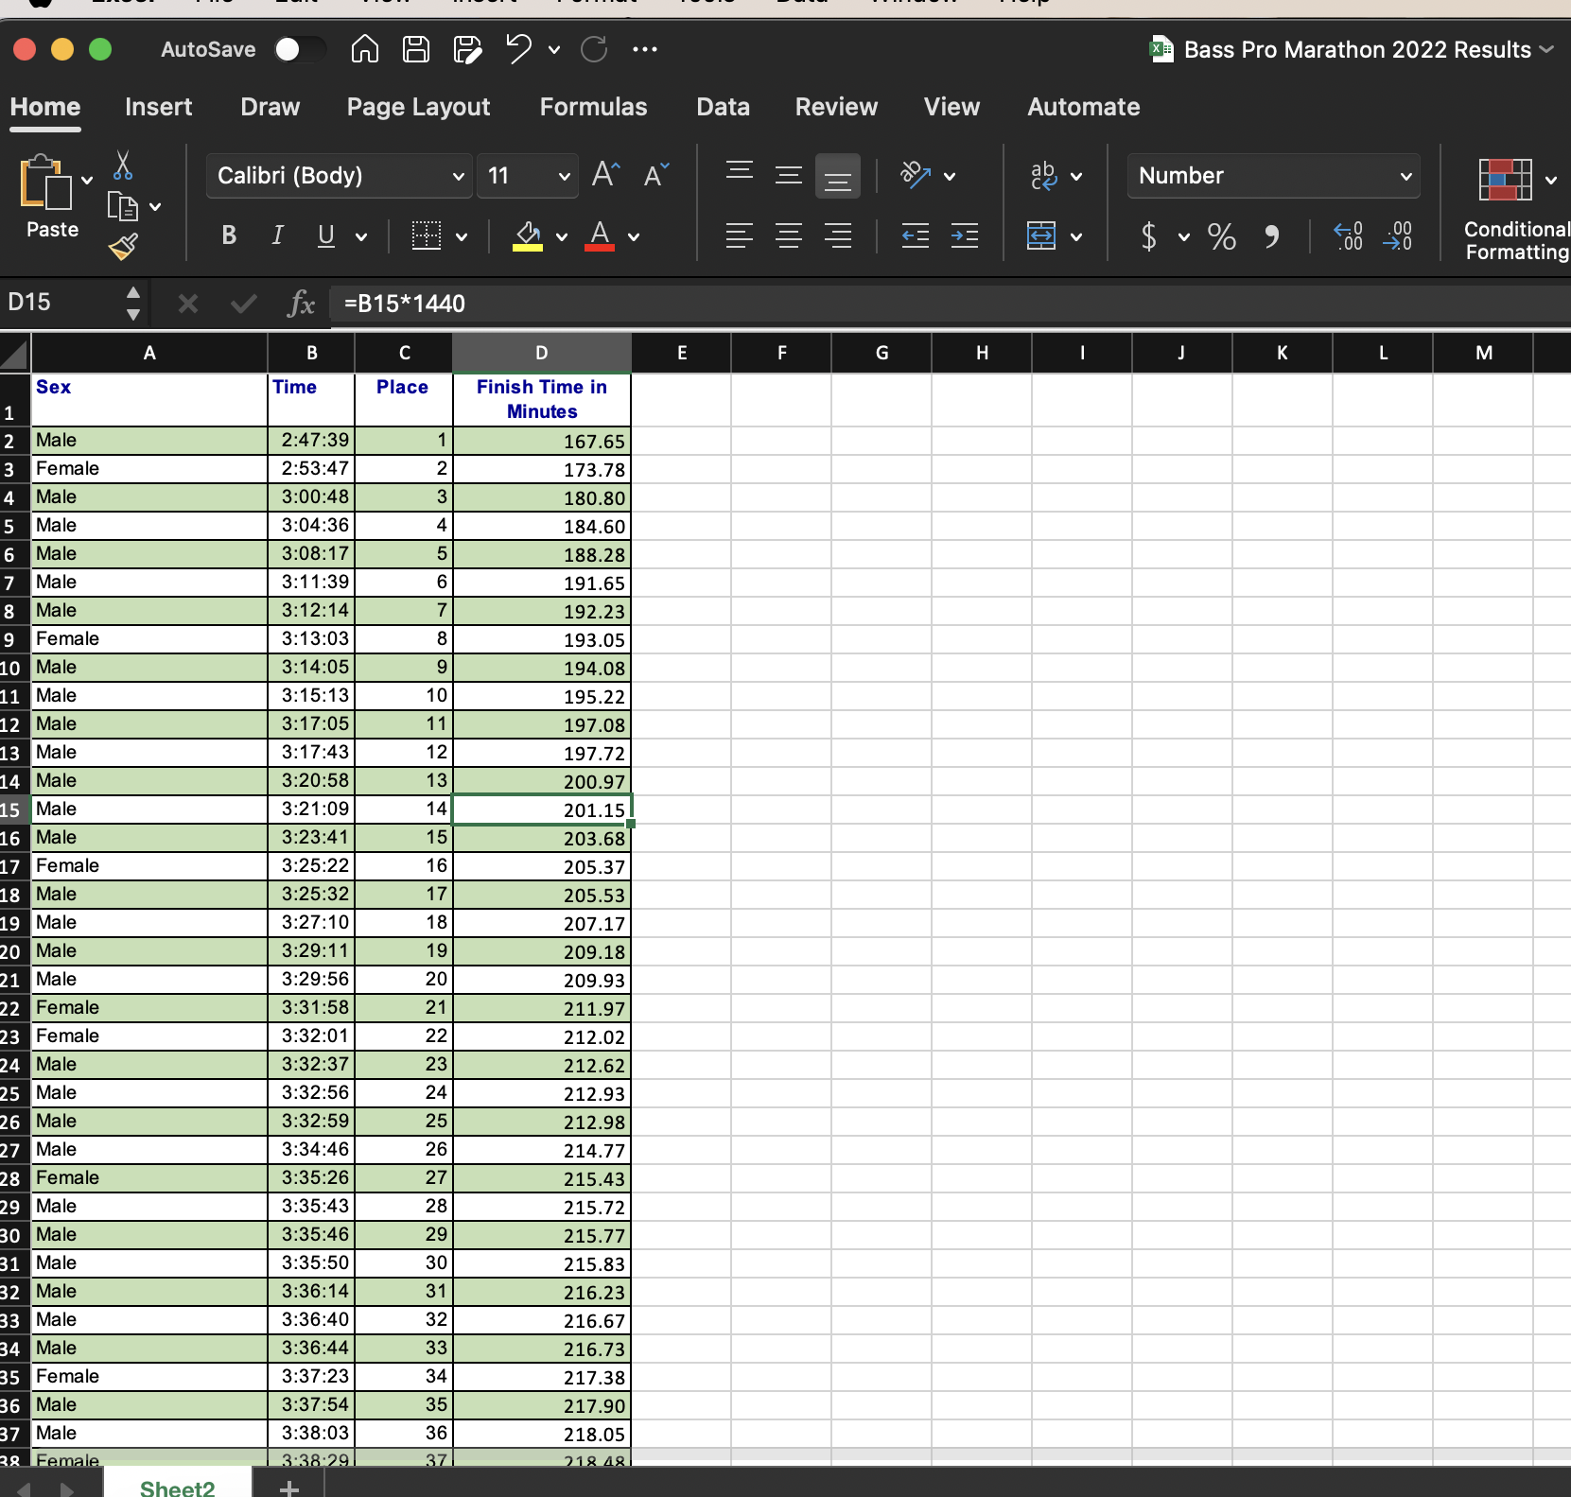Viewport: 1571px width, 1497px height.
Task: Expand the font size 11 dropdown
Action: click(564, 176)
